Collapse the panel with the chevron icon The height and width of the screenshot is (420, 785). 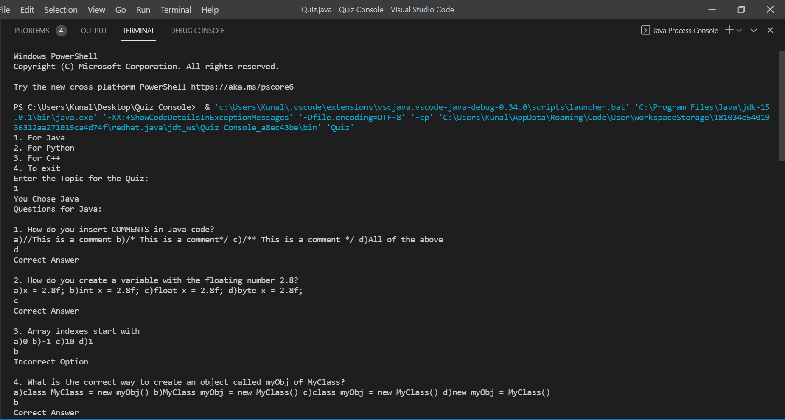tap(754, 30)
